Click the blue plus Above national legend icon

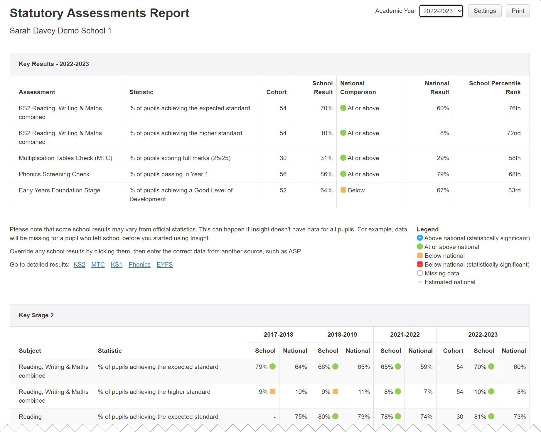click(x=420, y=238)
